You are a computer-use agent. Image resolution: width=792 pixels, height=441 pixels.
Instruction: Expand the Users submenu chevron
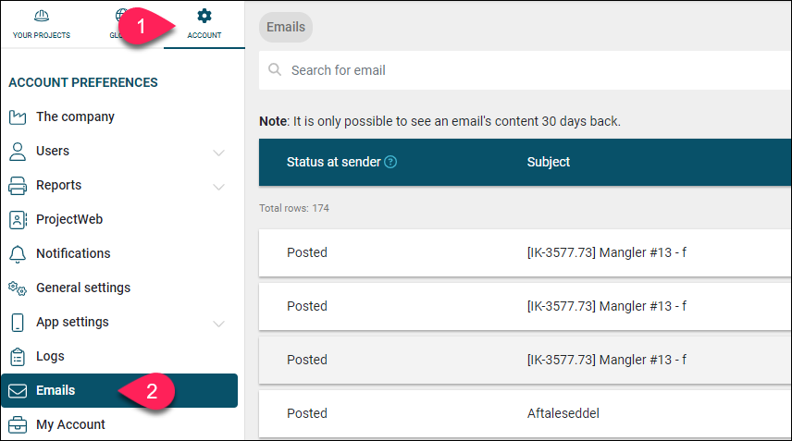click(x=218, y=153)
